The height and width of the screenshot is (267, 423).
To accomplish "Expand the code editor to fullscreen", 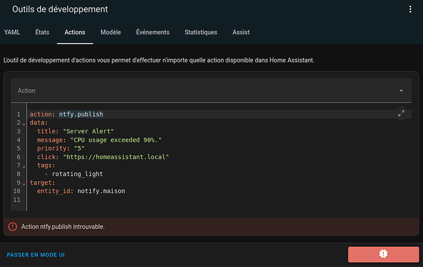I will [401, 113].
